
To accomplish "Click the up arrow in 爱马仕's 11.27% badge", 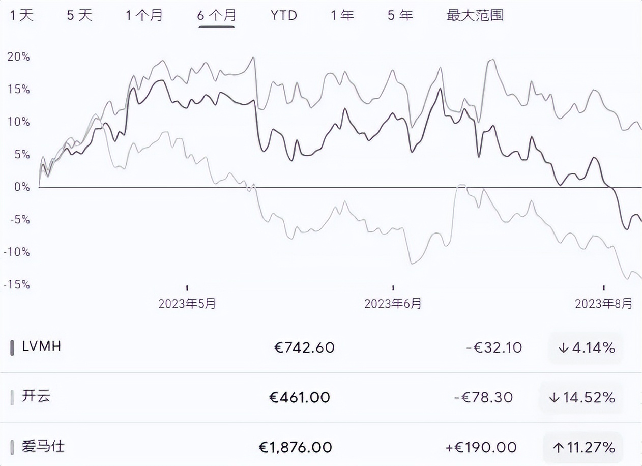I will tap(559, 448).
